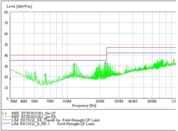This screenshot has width=178, height=131.
Task: Select the QP marker near 60 MHz
Action: tap(45, 75)
